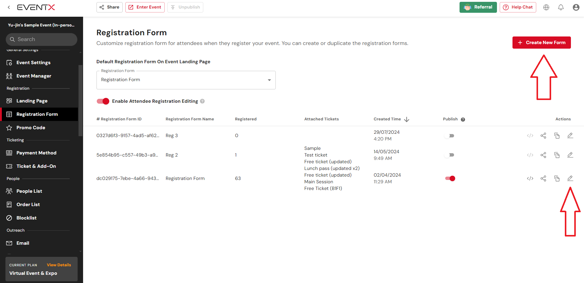Open Promo Code in sidebar

pyautogui.click(x=40, y=128)
